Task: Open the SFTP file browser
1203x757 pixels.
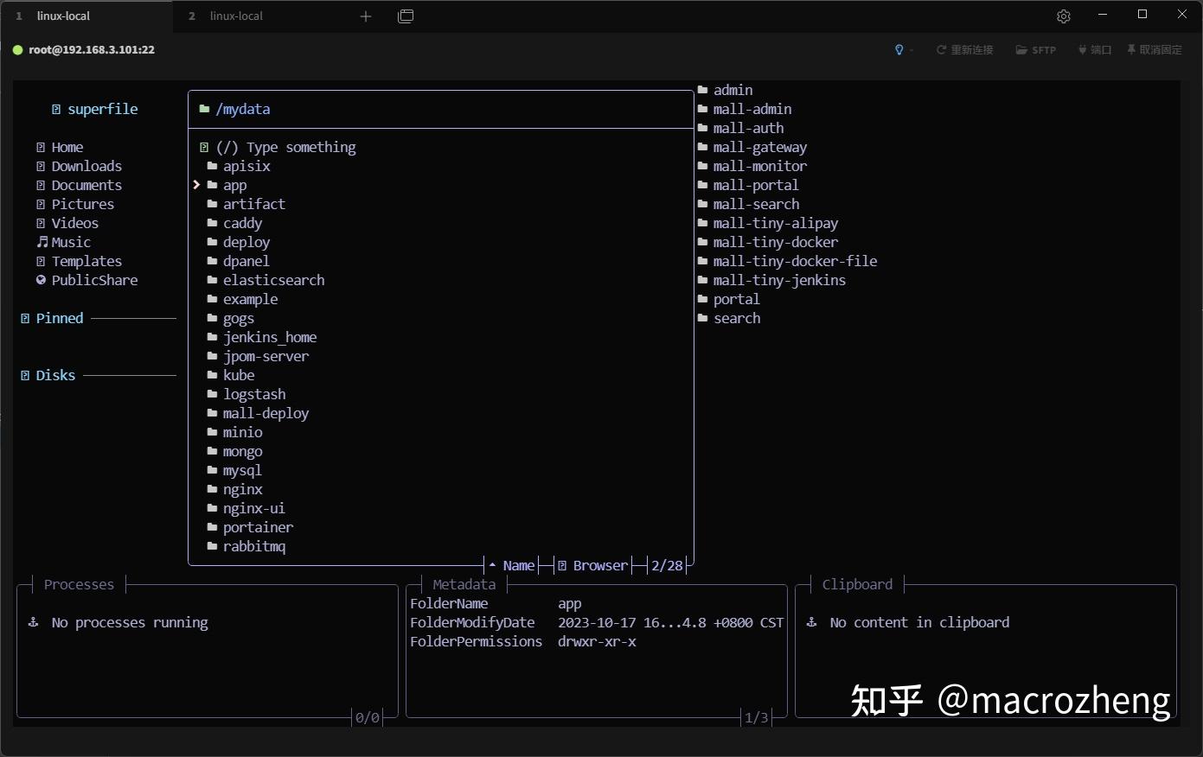Action: tap(1035, 49)
